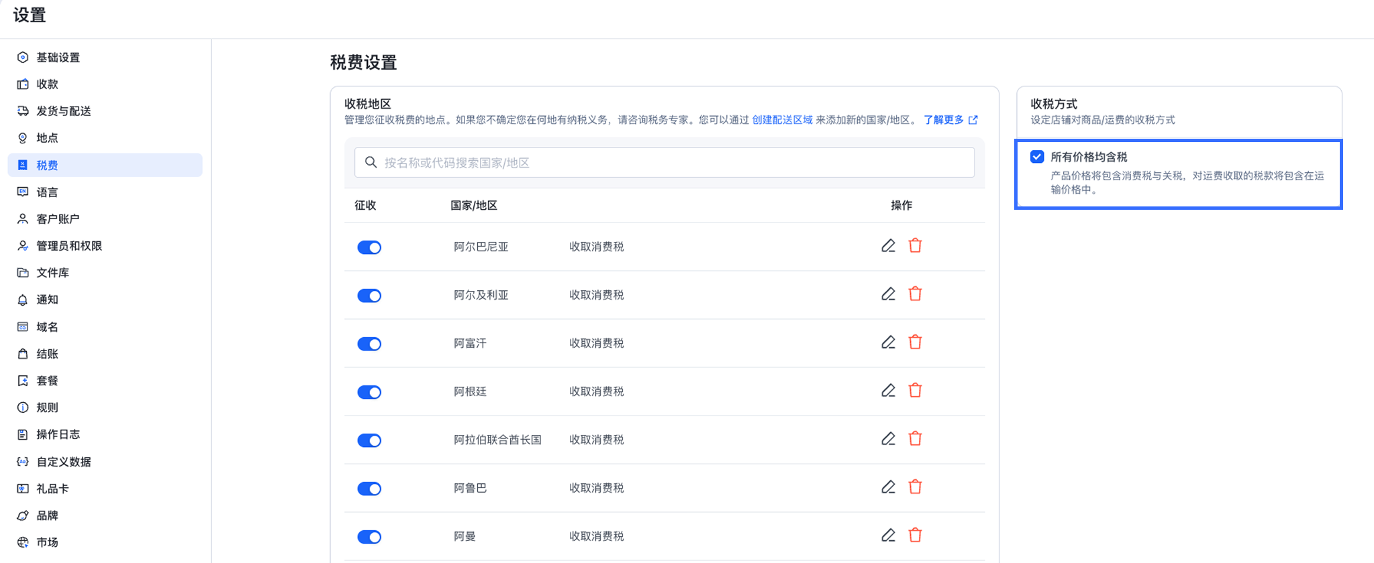Click the edit pencil for 阿尔及利亚
Viewport: 1374px width, 563px height.
pos(888,294)
